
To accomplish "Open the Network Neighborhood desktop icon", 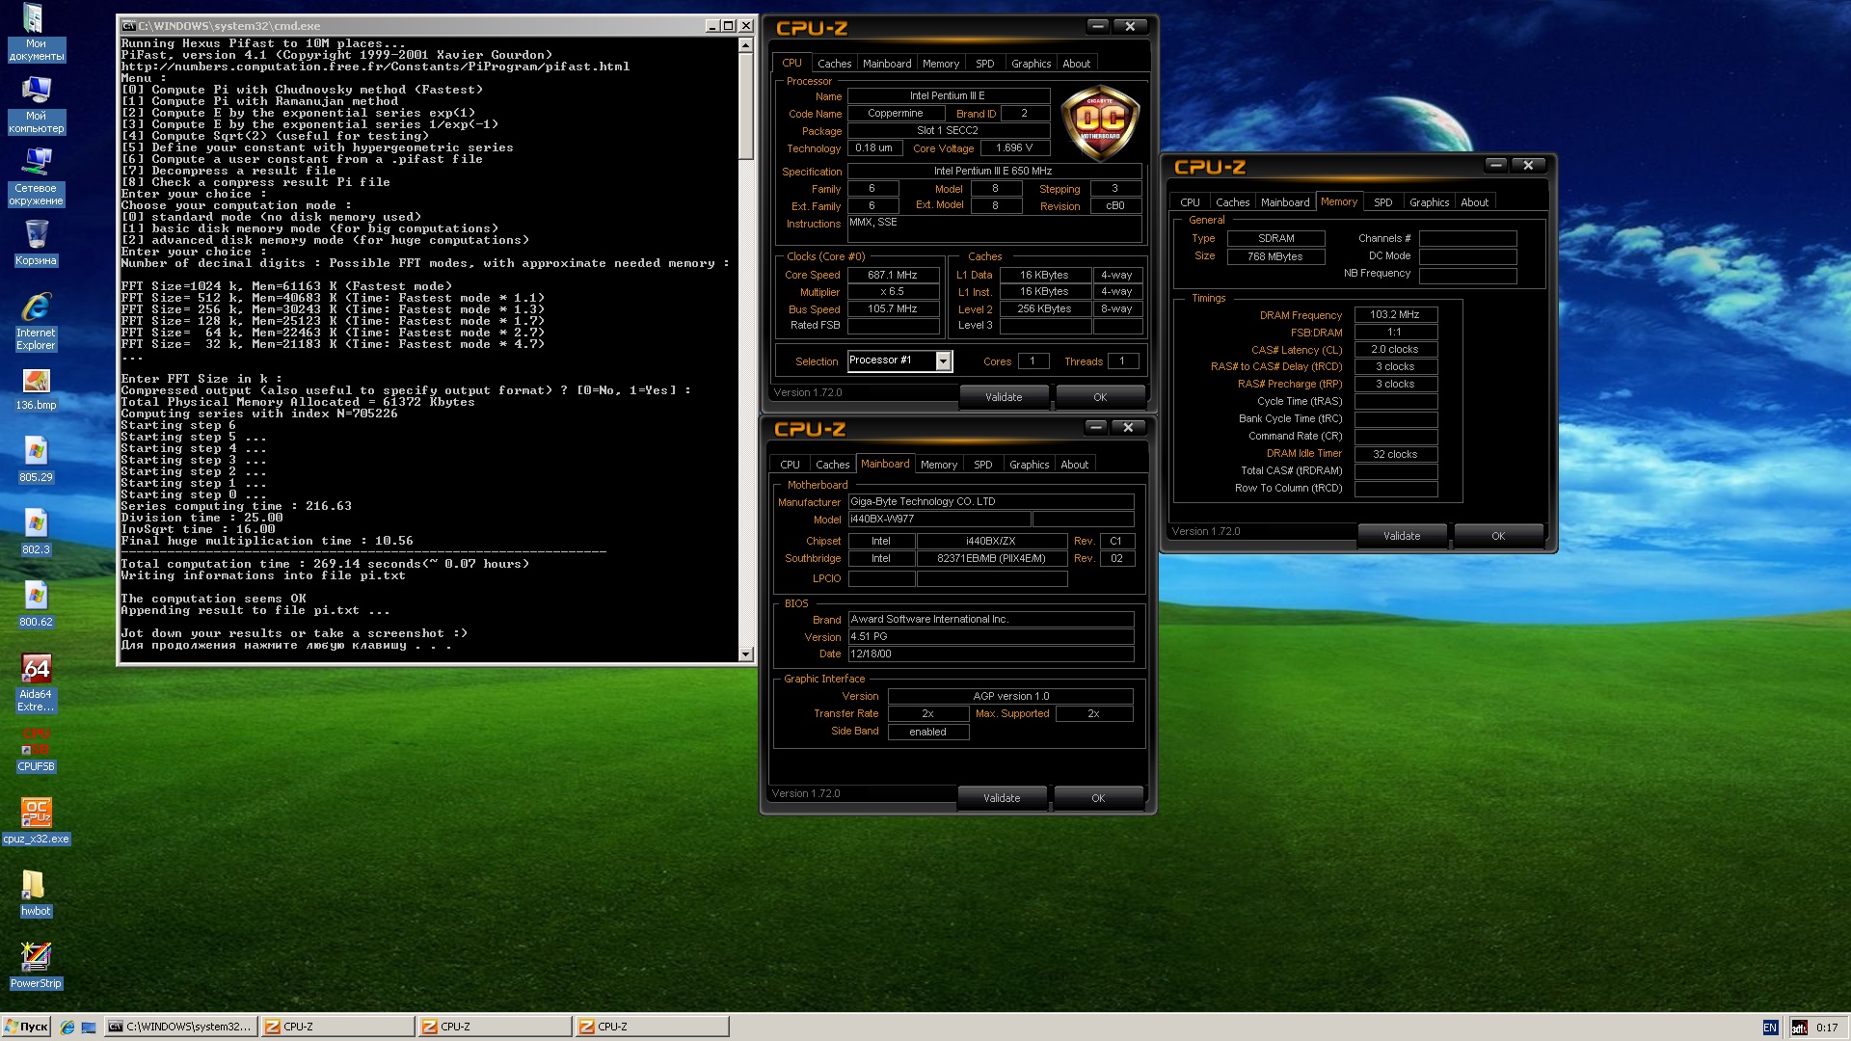I will (x=36, y=176).
